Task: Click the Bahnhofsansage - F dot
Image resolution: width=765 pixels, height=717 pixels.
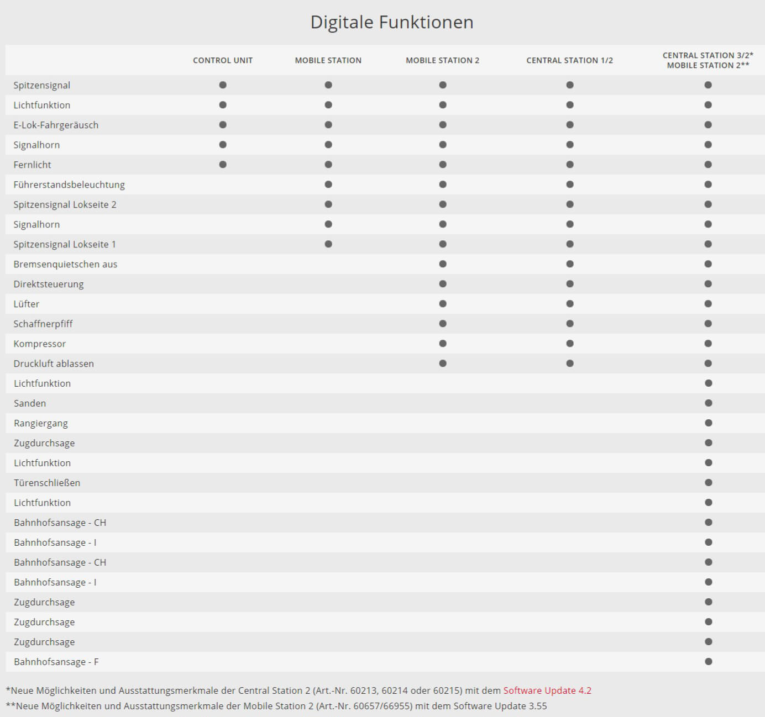Action: [x=708, y=662]
